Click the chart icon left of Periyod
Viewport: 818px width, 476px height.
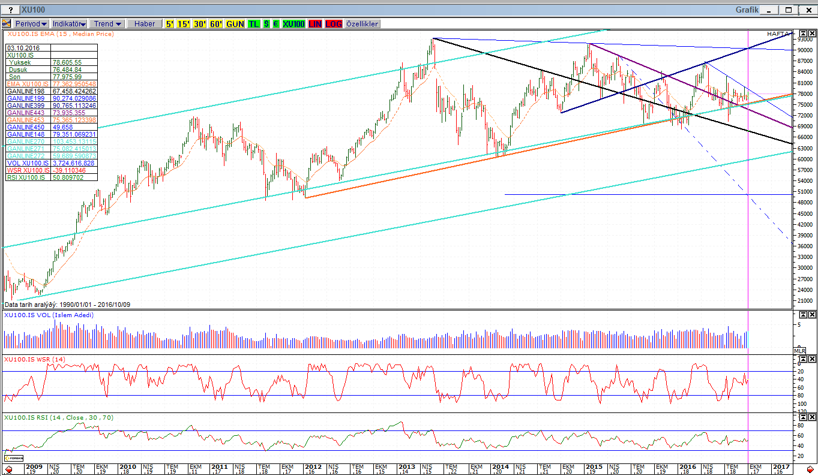[x=7, y=24]
